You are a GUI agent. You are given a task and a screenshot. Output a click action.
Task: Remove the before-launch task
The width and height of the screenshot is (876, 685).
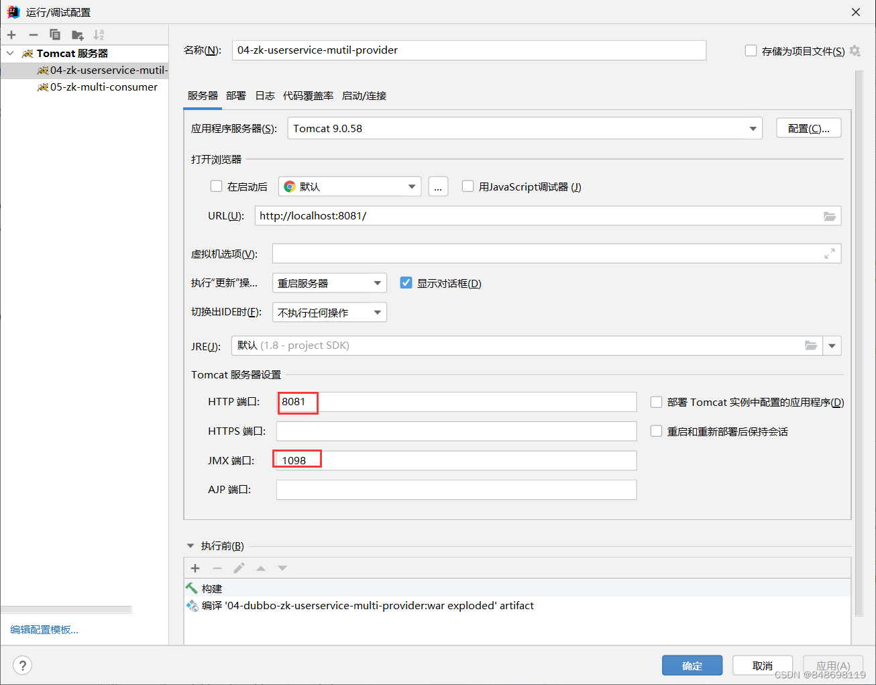(217, 568)
